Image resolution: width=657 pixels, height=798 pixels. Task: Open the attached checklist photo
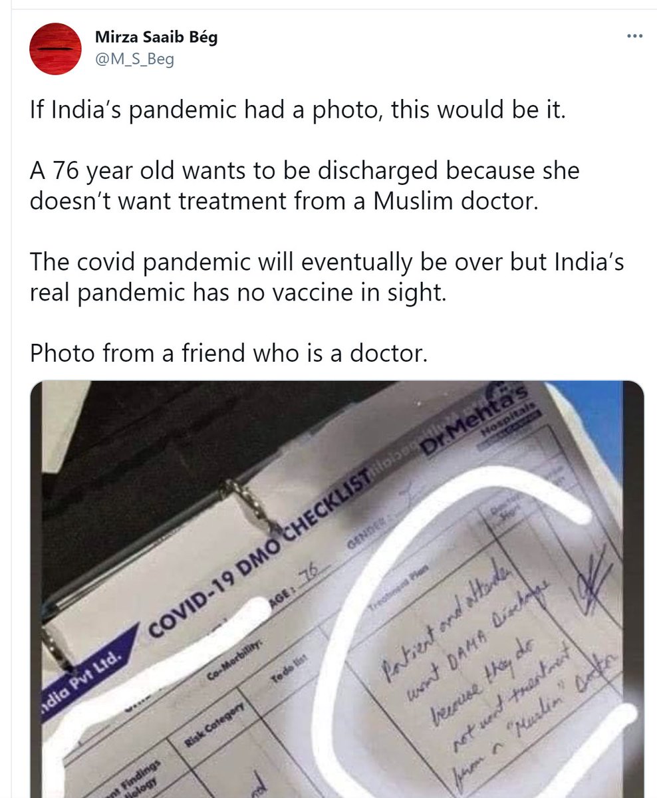click(x=336, y=589)
